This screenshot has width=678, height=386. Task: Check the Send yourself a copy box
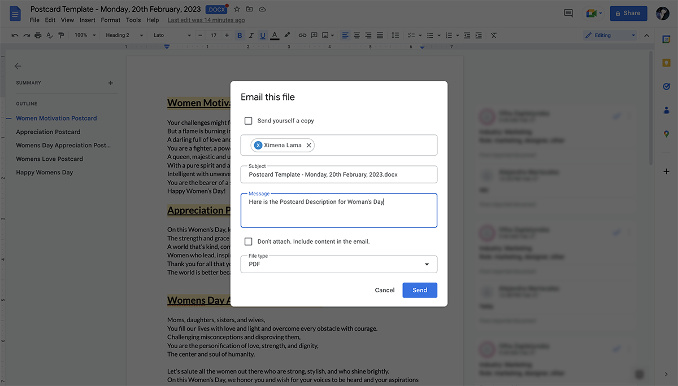tap(249, 121)
